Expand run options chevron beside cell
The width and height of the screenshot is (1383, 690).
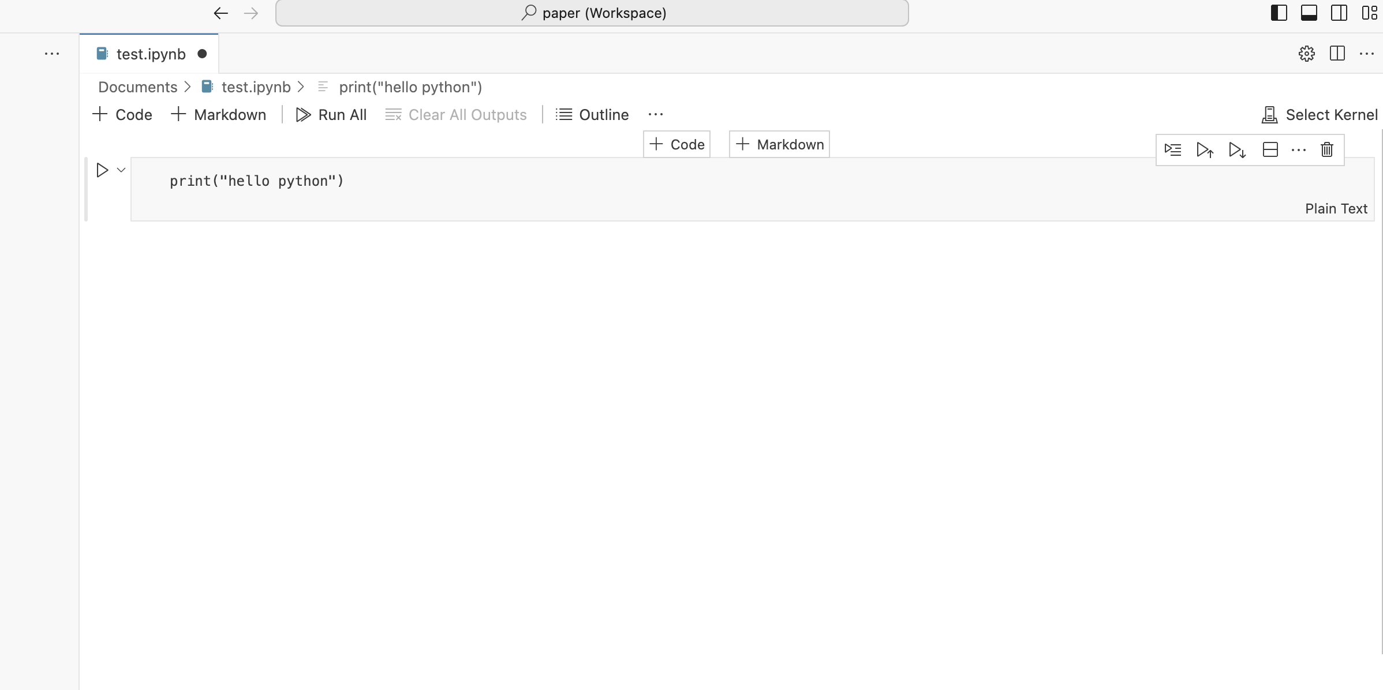click(x=121, y=170)
